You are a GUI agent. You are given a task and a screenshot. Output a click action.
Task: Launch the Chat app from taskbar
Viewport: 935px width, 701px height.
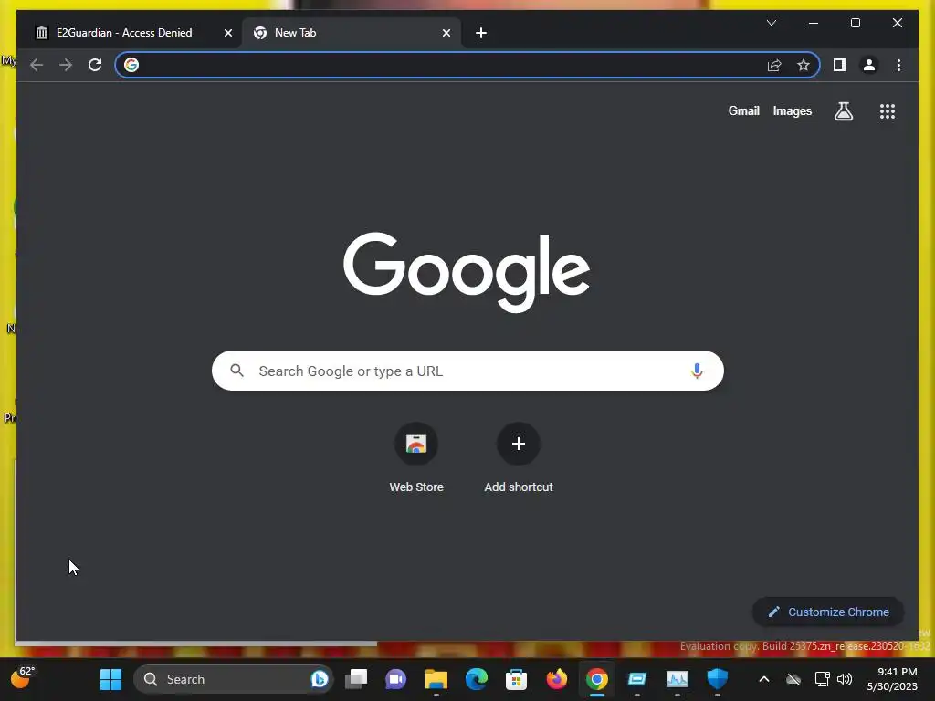click(x=396, y=679)
